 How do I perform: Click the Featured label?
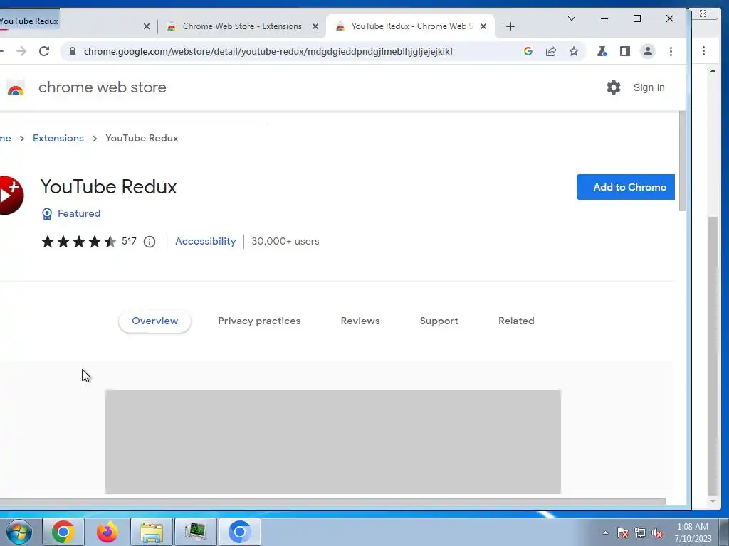click(79, 213)
